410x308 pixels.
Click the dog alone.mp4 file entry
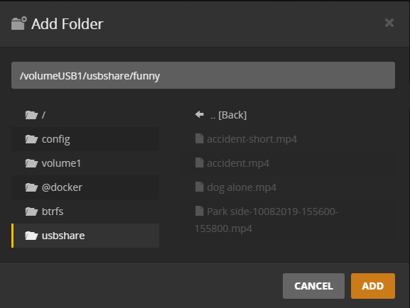click(289, 187)
